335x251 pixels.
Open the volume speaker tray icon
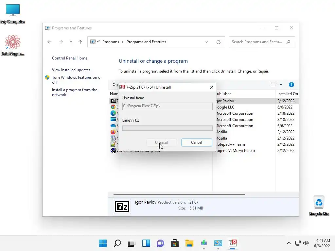click(x=306, y=243)
